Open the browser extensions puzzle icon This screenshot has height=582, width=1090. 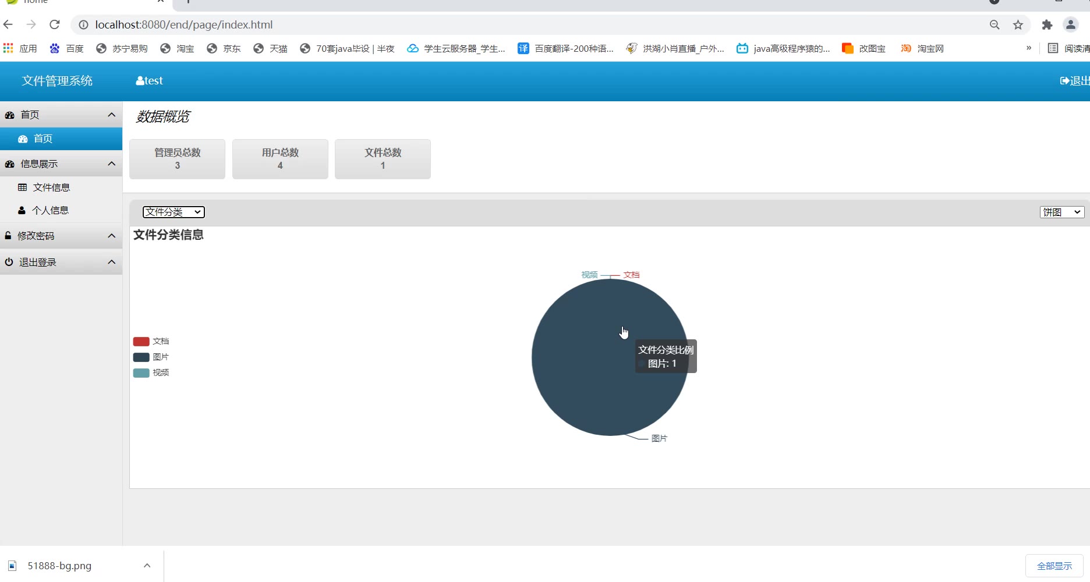tap(1047, 24)
